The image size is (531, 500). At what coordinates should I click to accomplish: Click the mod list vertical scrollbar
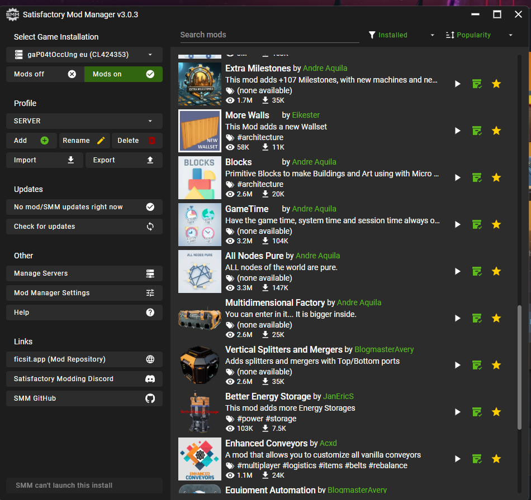coord(519,368)
